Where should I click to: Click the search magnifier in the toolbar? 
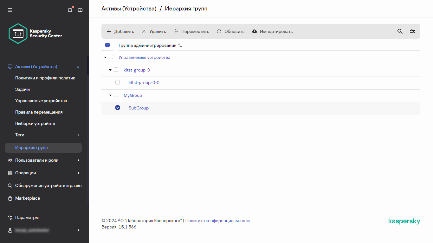(400, 31)
